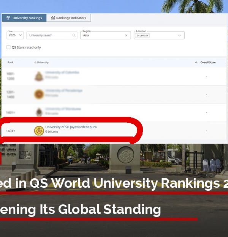The image size is (228, 237).
Task: Open University of Sri Jayawardenapura link
Action: tap(71, 127)
